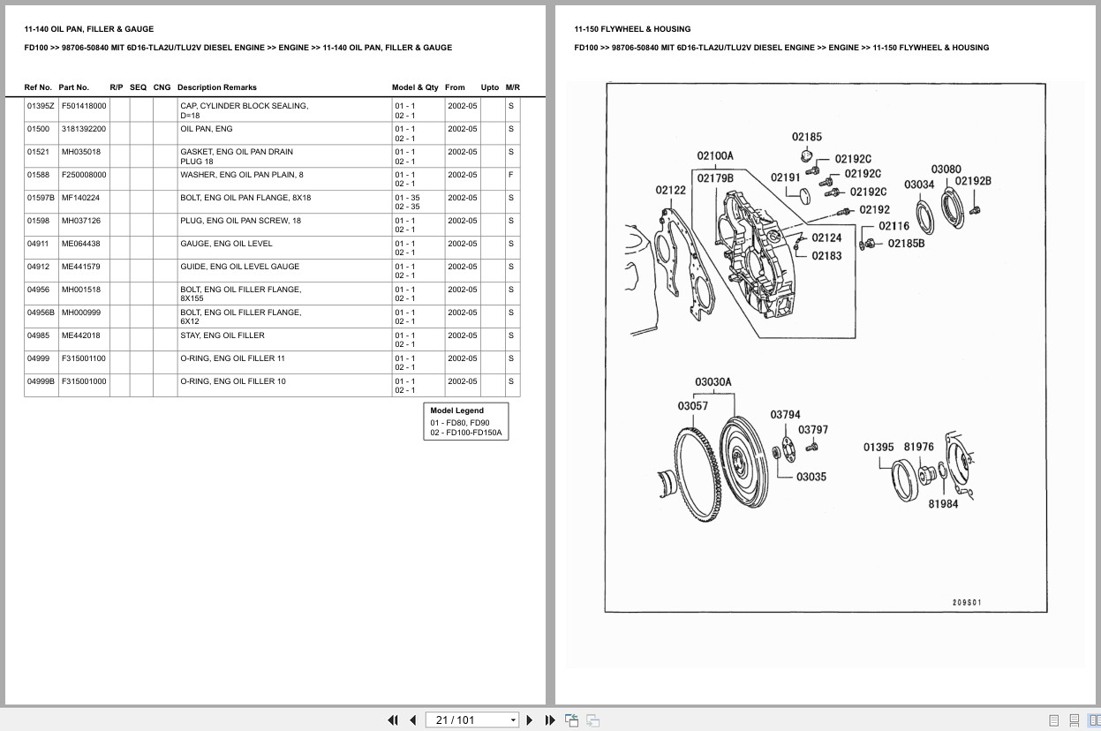1101x731 pixels.
Task: Click diagram label 03080
Action: (946, 169)
